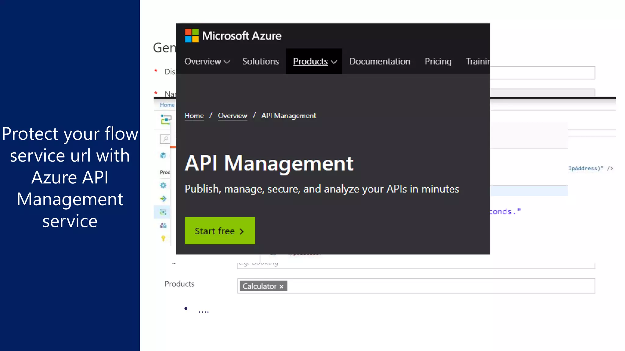Click the 'Publish, manage, secure' tagline
Image resolution: width=625 pixels, height=351 pixels.
[322, 189]
